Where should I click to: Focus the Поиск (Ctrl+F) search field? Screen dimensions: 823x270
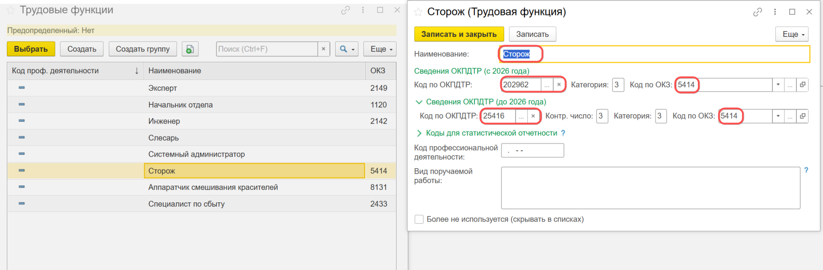tap(267, 49)
